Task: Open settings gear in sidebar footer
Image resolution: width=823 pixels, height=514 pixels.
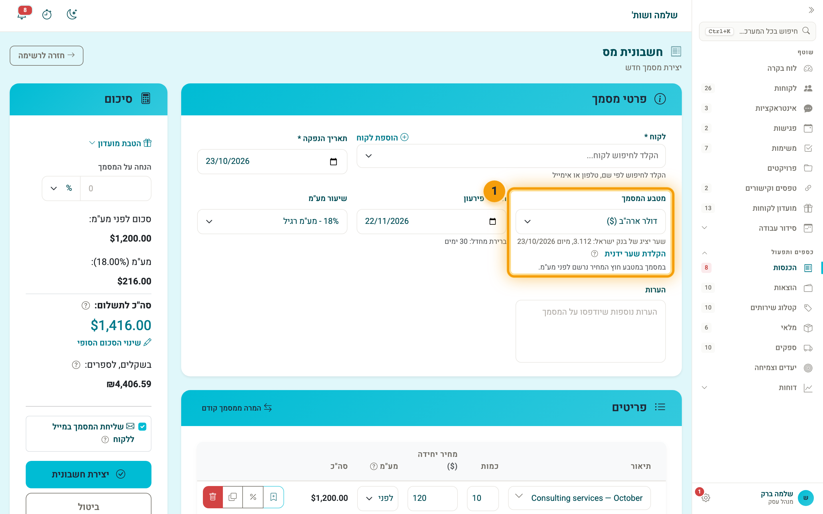Action: point(706,498)
